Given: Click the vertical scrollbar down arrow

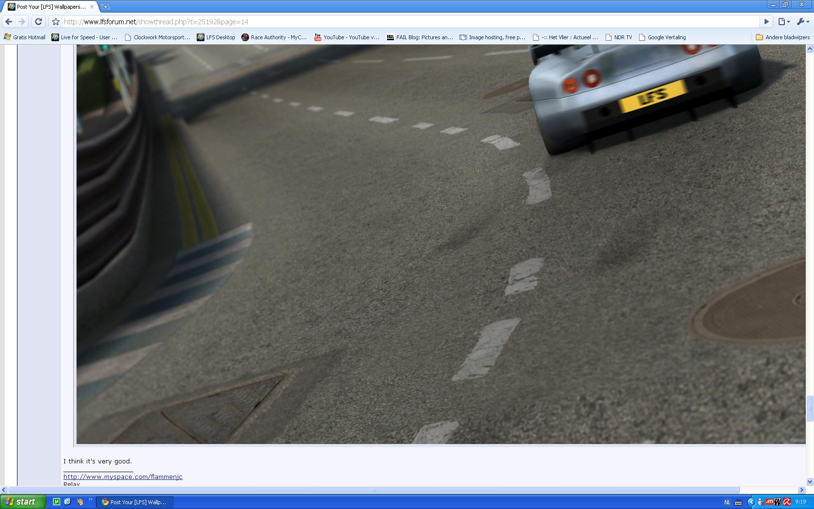Looking at the screenshot, I should [810, 481].
